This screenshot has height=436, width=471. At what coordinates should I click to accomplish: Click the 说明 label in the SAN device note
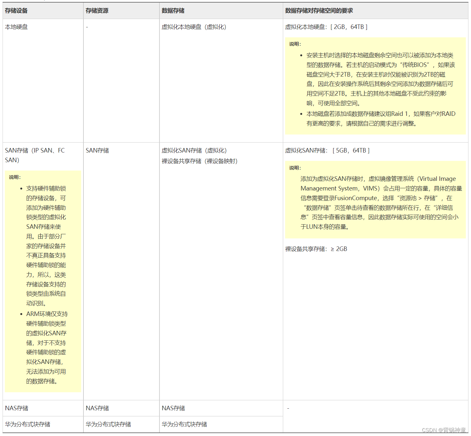[15, 177]
